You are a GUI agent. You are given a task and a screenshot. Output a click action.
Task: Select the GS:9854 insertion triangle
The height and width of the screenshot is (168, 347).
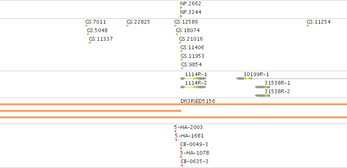click(x=182, y=68)
